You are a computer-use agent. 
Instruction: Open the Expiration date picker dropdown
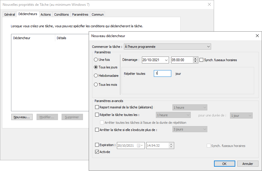click(x=142, y=145)
